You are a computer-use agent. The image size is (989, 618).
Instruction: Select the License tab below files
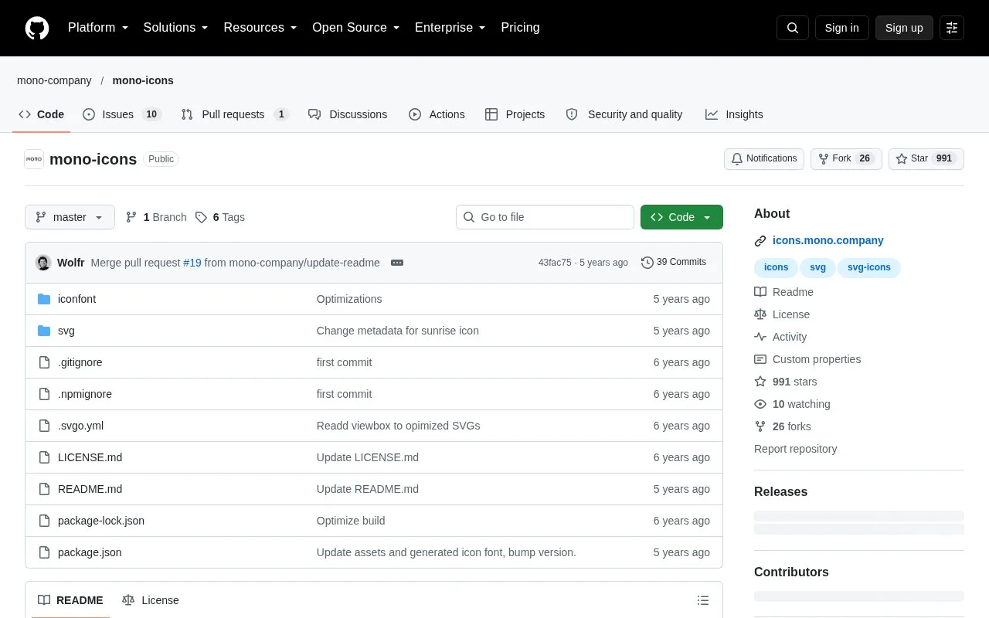(x=151, y=600)
